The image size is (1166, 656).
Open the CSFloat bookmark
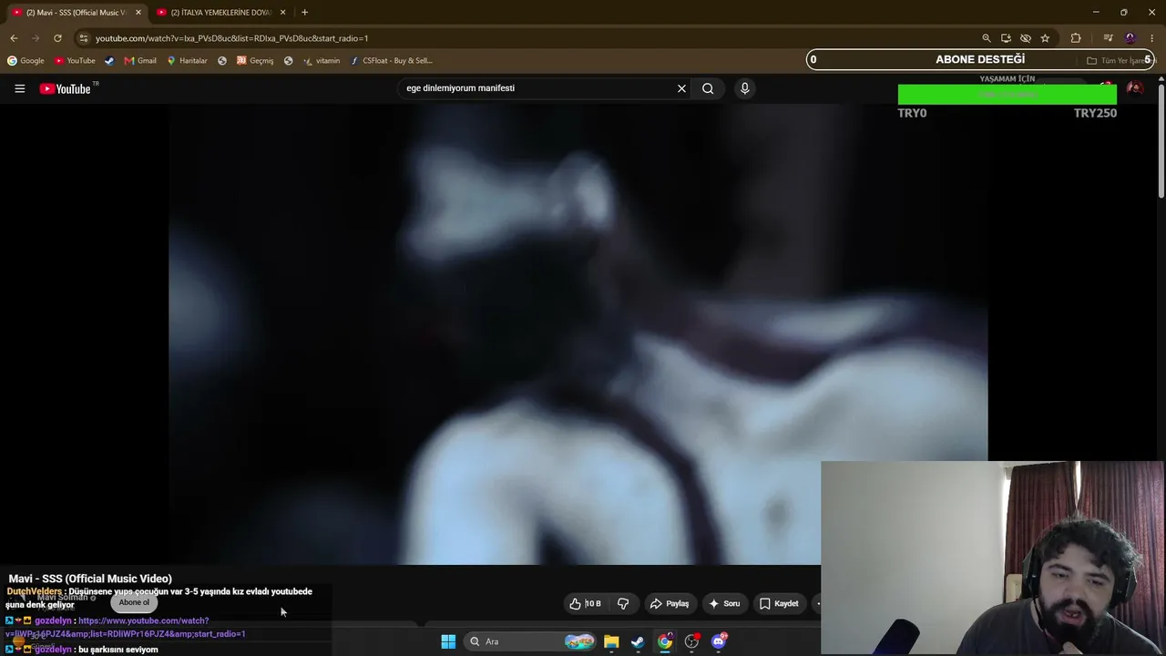coord(391,61)
